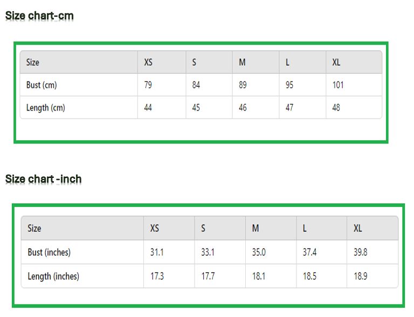Click the "Length (cm)" row label
414x317 pixels.
pyautogui.click(x=46, y=108)
